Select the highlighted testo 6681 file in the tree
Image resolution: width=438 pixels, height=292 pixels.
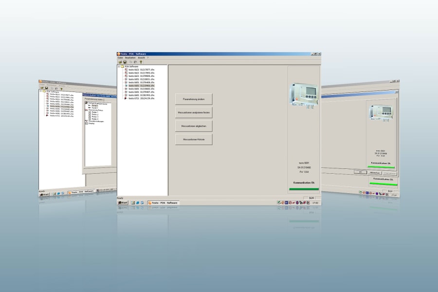141,86
